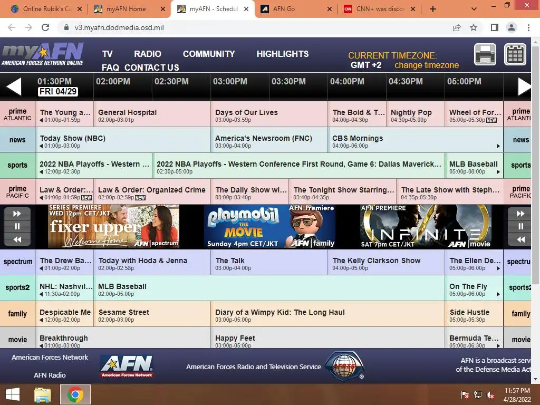Reload the current page
The height and width of the screenshot is (405, 540).
tap(45, 27)
